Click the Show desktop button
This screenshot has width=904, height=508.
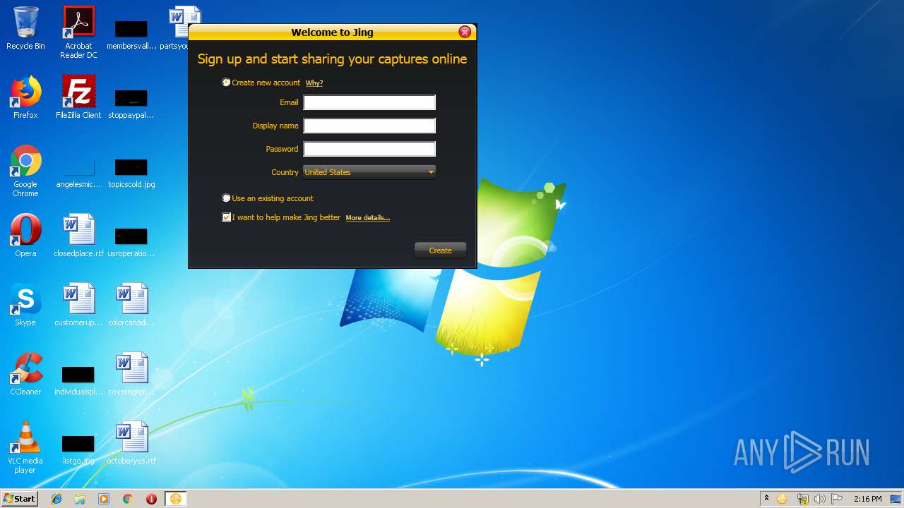896,499
